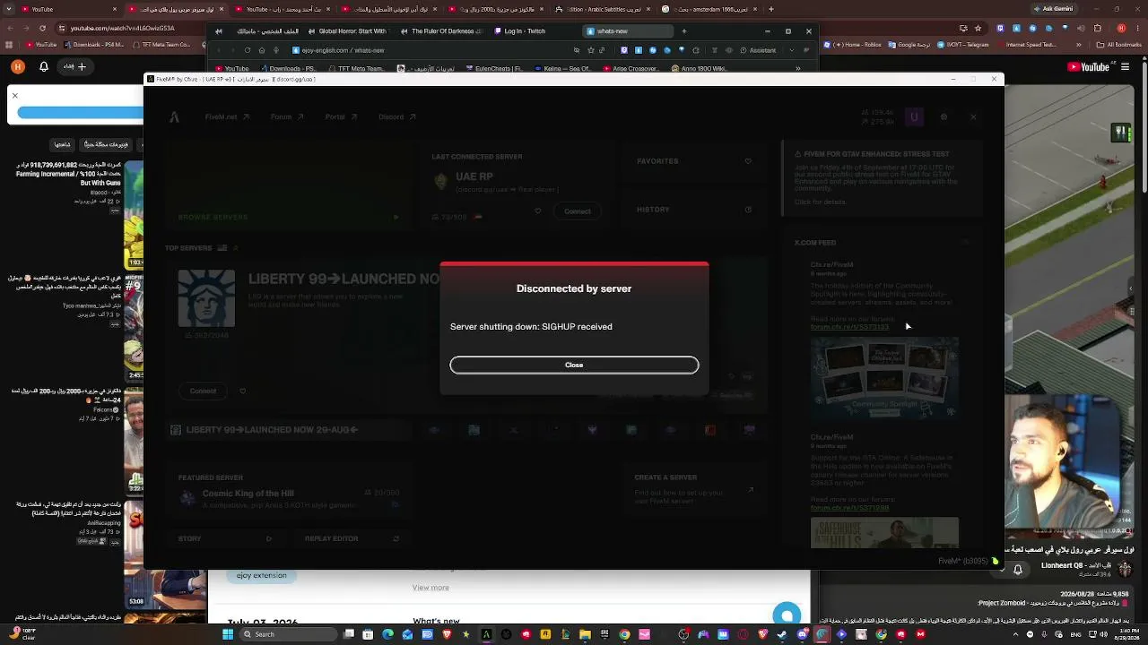Open the Discord link in FiveM header

click(396, 116)
